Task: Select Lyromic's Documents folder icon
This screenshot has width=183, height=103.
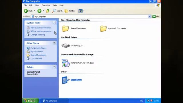Action: coord(103,29)
